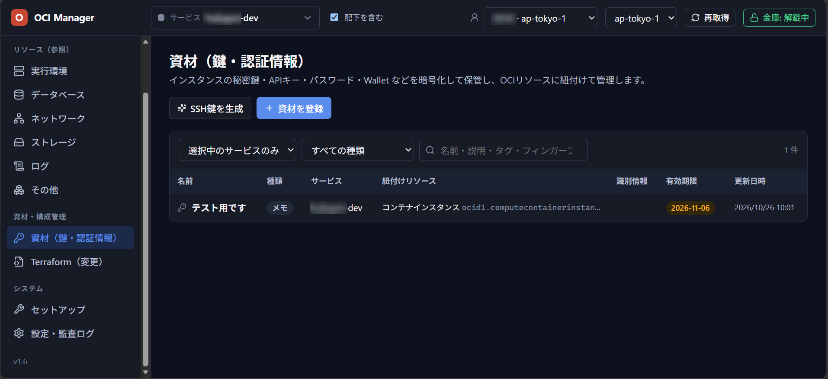The height and width of the screenshot is (379, 828).
Task: Click the key icon beside 資材（鍵・認証情報） in sidebar
Action: [19, 238]
